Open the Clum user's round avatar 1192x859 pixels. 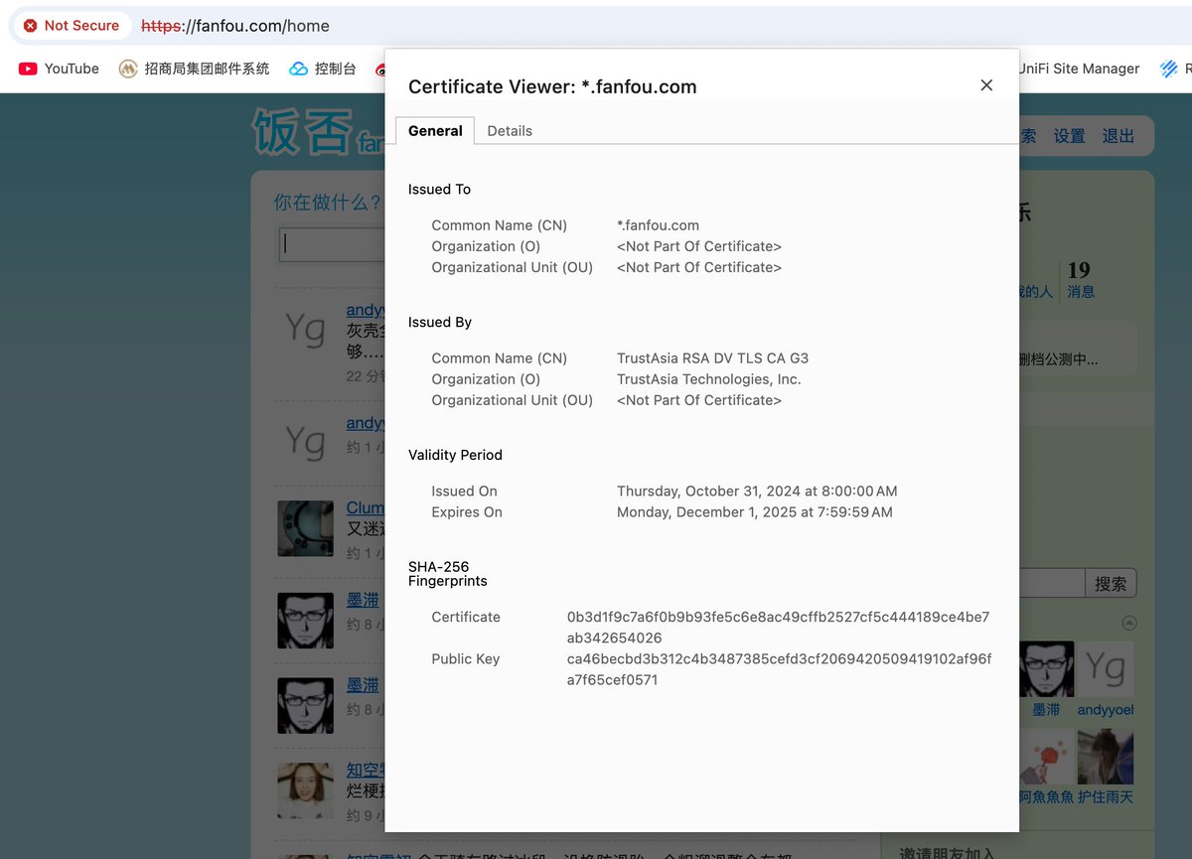tap(305, 527)
